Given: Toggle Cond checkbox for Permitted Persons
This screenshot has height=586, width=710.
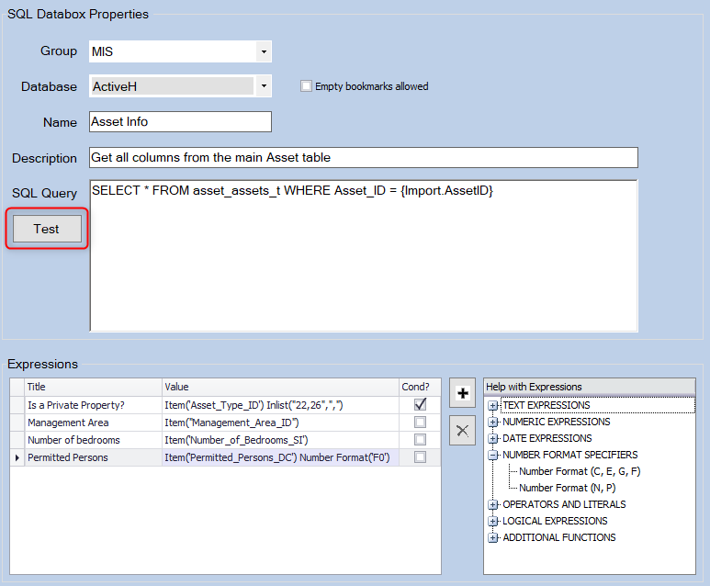Looking at the screenshot, I should point(420,457).
